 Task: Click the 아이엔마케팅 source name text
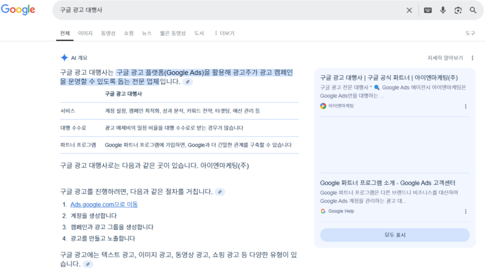(x=341, y=106)
